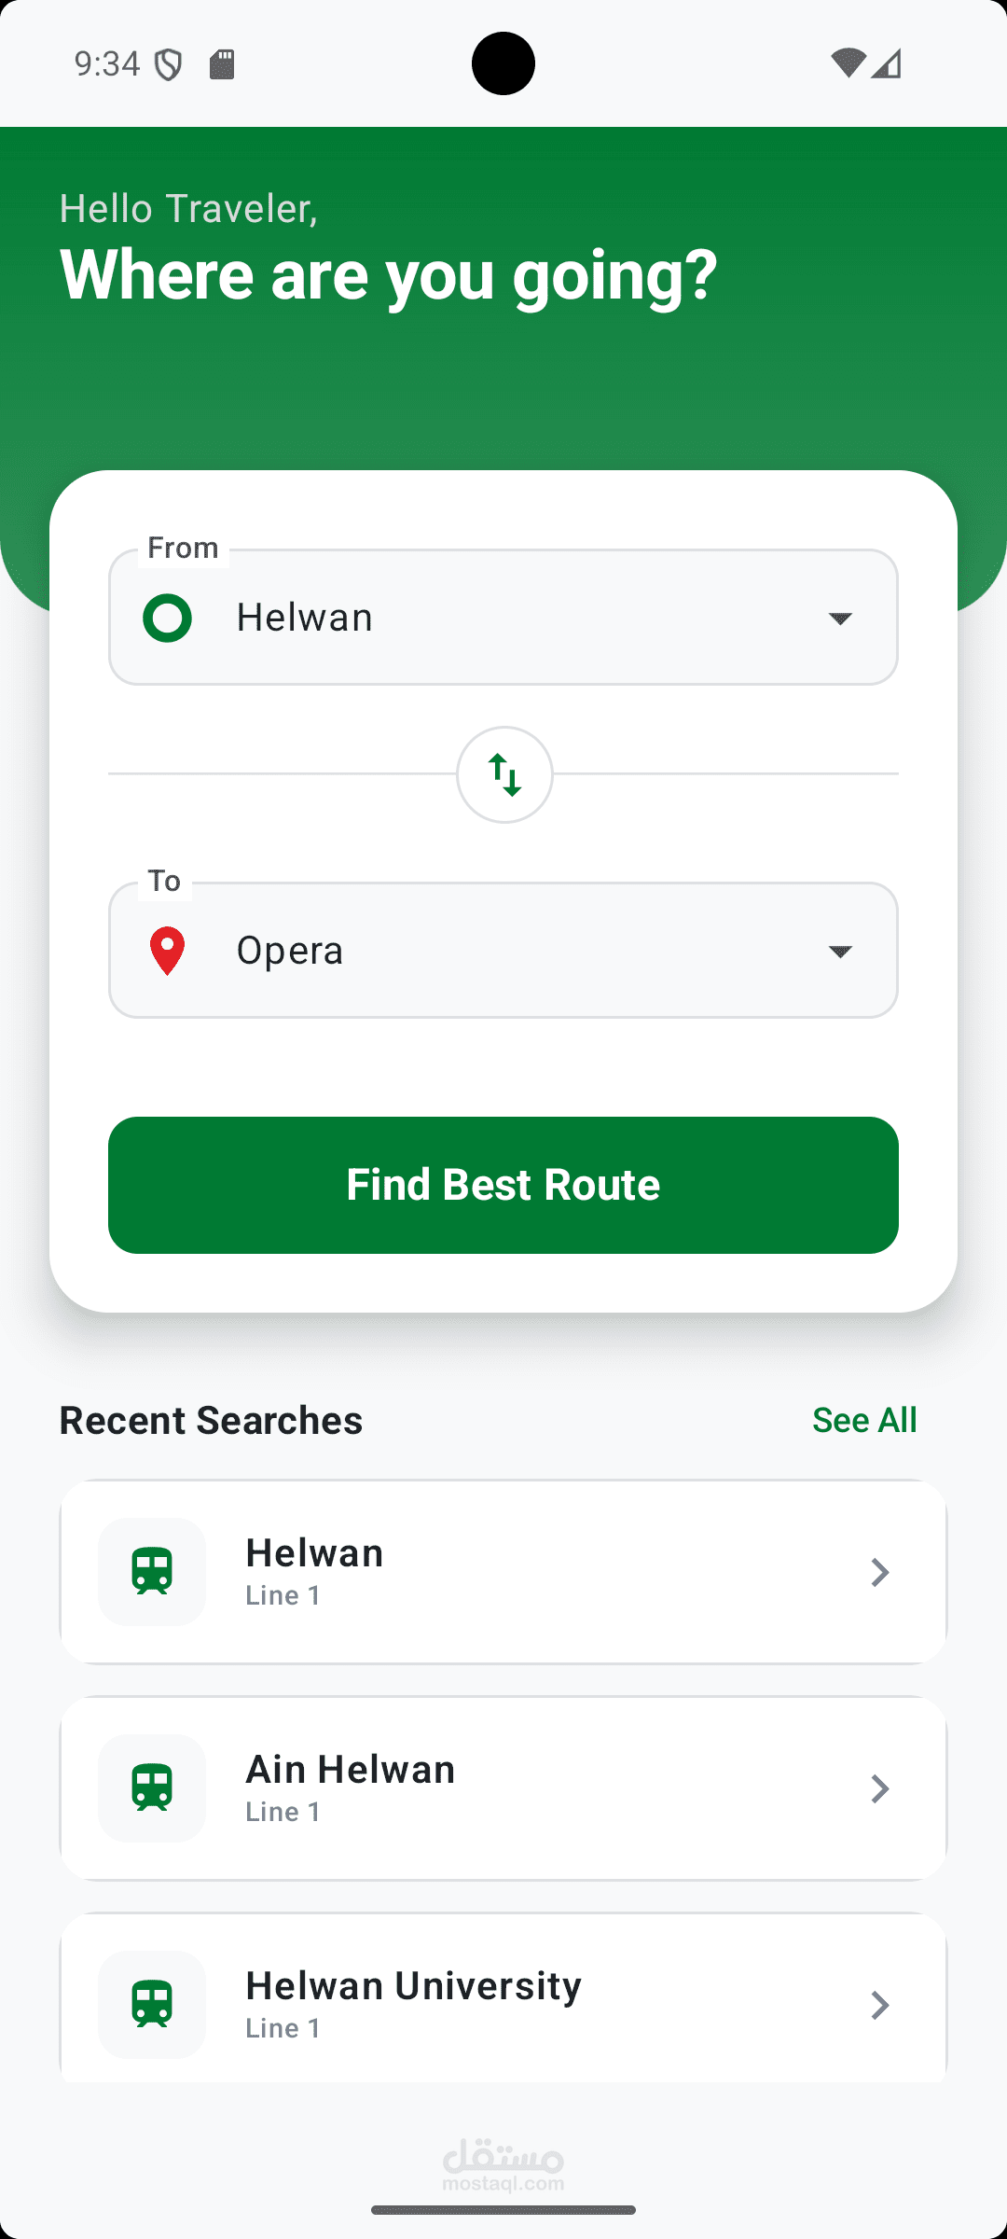This screenshot has width=1007, height=2239.
Task: Tap the train icon beside Helwan
Action: click(152, 1572)
